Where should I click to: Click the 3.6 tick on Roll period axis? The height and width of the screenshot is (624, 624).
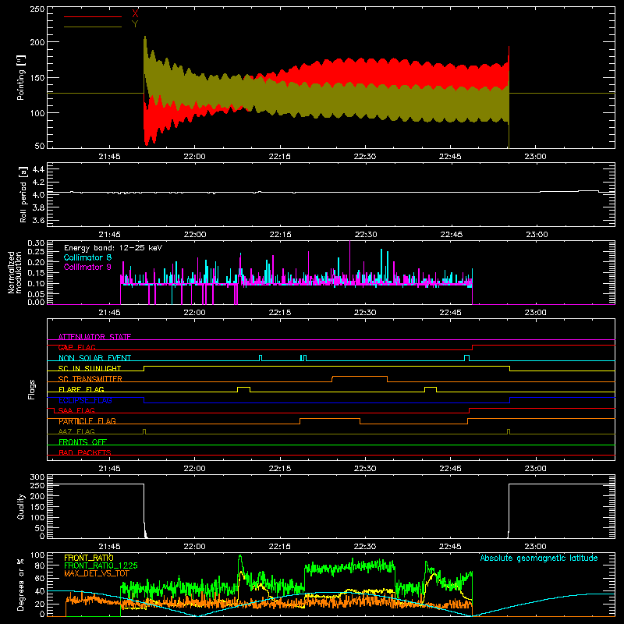click(37, 220)
